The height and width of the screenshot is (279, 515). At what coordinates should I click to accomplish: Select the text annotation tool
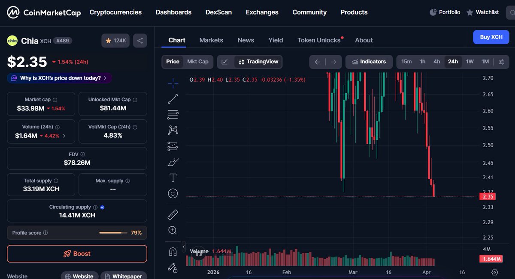pyautogui.click(x=173, y=178)
